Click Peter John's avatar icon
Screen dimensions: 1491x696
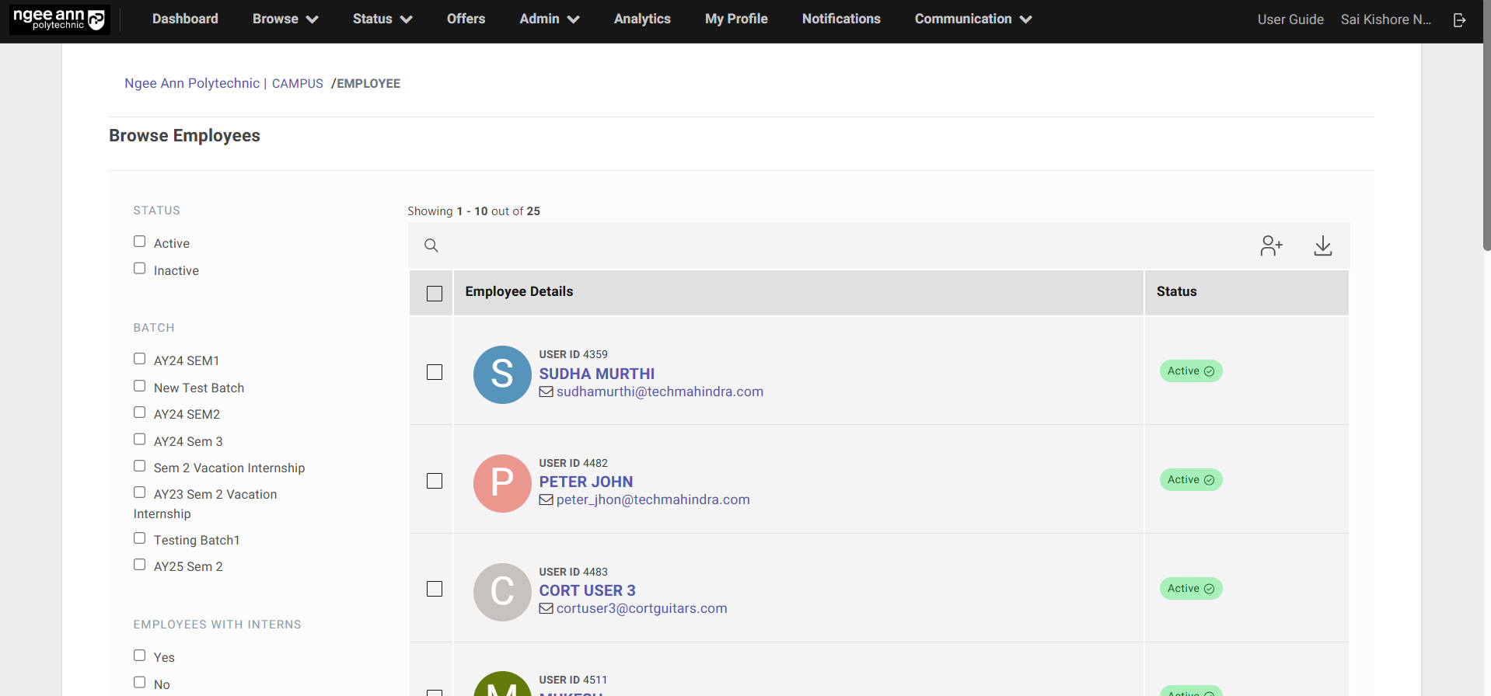click(502, 483)
